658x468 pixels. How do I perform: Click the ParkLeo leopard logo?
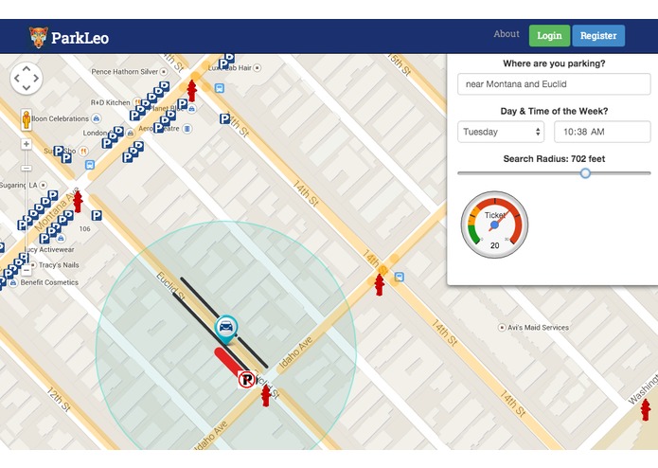[38, 37]
